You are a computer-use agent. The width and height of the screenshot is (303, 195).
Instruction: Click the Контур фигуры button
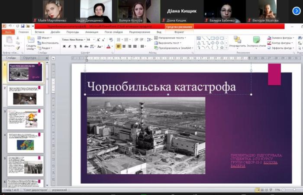click(x=280, y=43)
